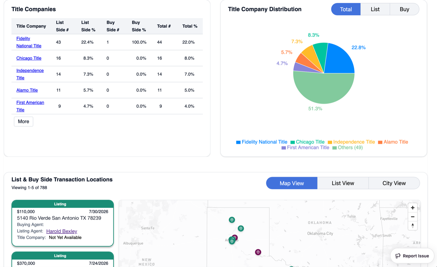Open the Alamo Title table link

27,90
